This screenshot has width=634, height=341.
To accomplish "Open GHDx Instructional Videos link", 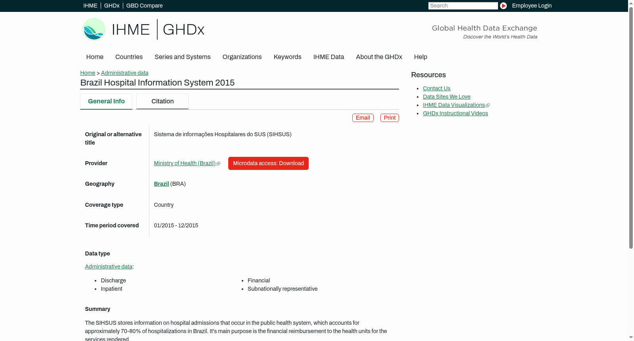I will [x=455, y=113].
